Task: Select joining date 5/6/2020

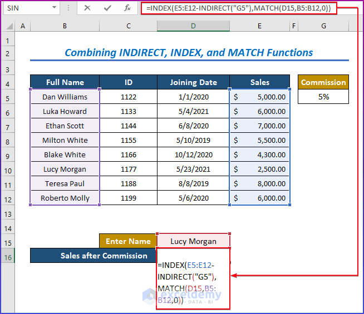Action: (193, 198)
